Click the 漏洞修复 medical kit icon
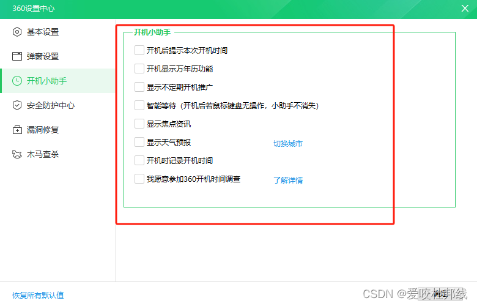477x306 pixels. click(17, 130)
